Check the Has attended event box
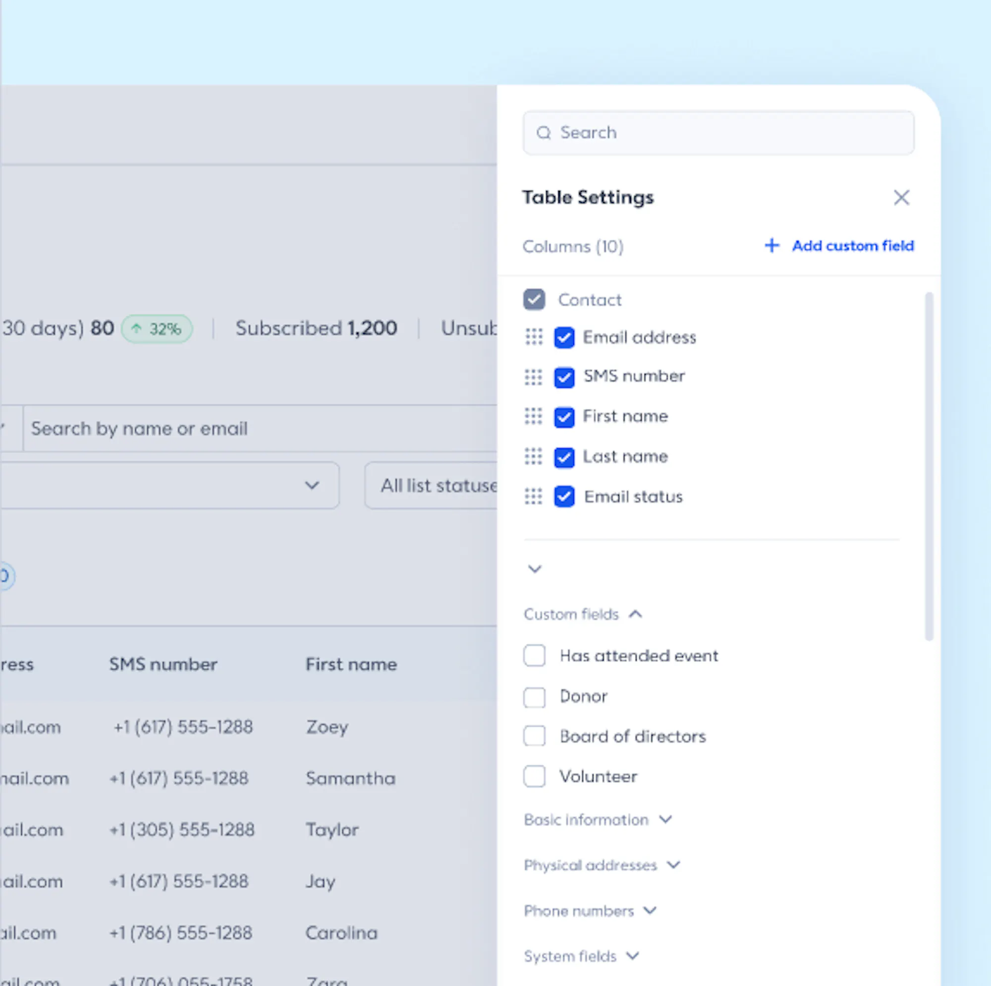 coord(534,656)
